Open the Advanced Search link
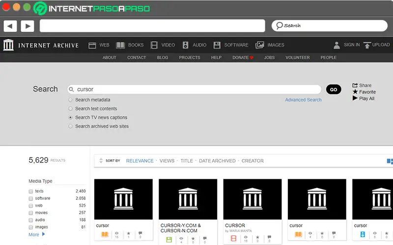Screen dimensions: 393x245 click(x=303, y=100)
